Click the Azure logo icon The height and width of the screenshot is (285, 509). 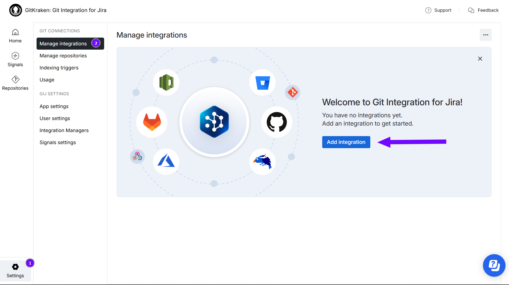[x=166, y=161]
